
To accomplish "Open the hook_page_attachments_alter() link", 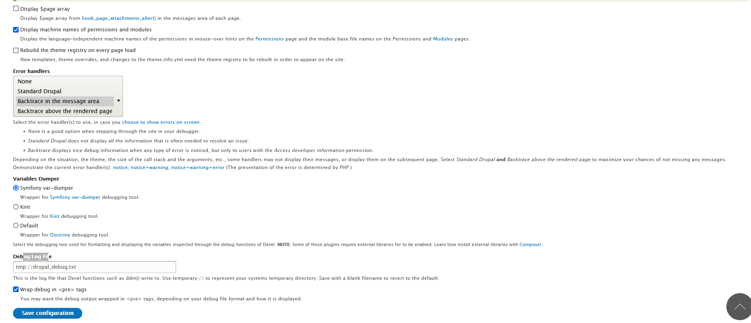I will (119, 18).
